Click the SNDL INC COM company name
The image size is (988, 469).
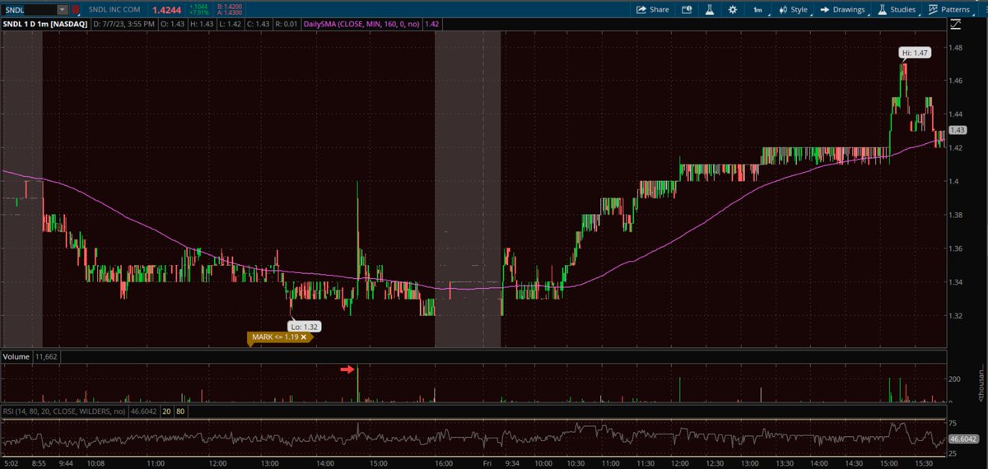tap(116, 10)
